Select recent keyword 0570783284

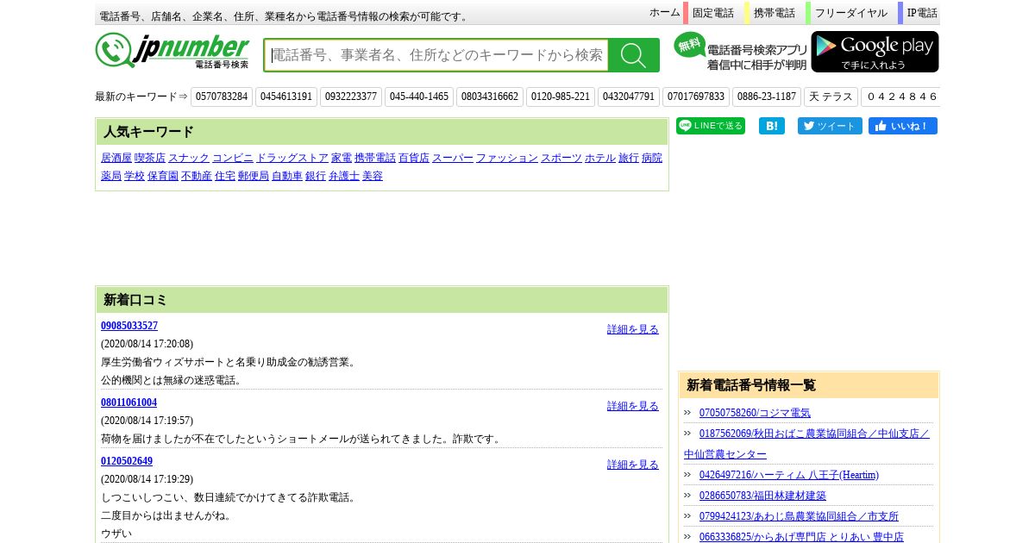[222, 97]
